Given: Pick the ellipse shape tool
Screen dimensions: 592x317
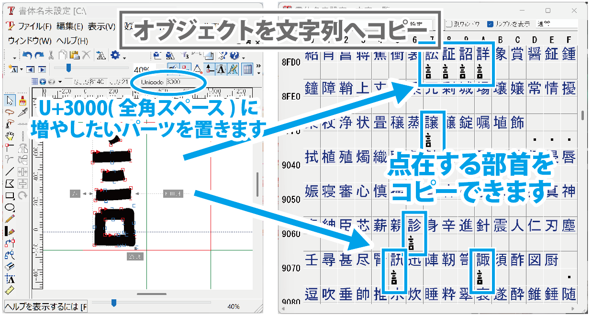Looking at the screenshot, I should pyautogui.click(x=10, y=207).
